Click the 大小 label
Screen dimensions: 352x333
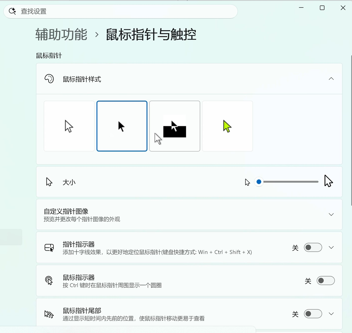(x=69, y=182)
